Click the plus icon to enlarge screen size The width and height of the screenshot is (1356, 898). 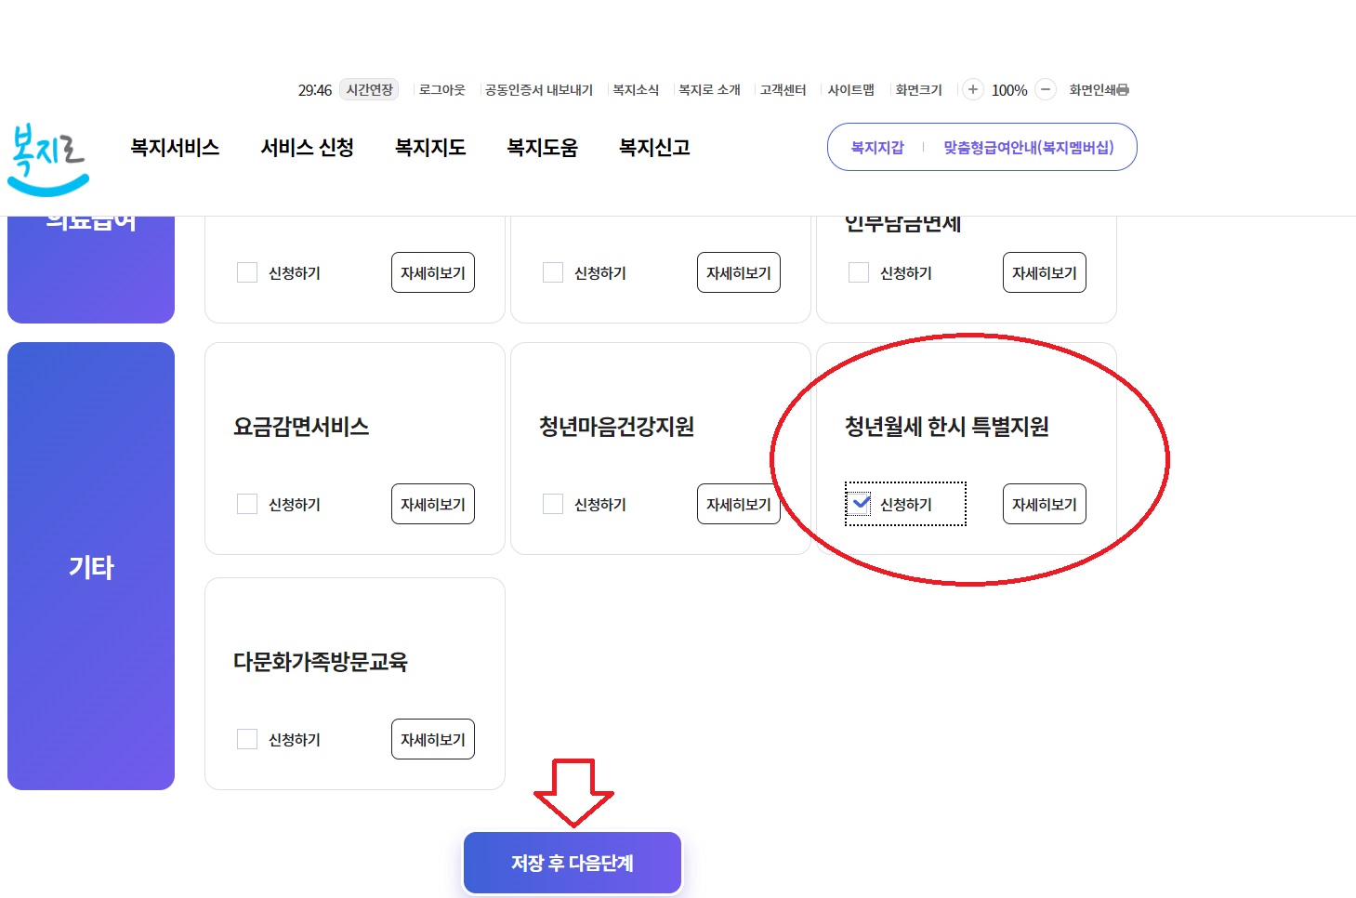(x=972, y=89)
